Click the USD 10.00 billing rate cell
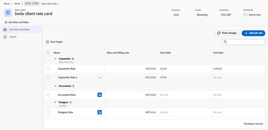 (131, 69)
